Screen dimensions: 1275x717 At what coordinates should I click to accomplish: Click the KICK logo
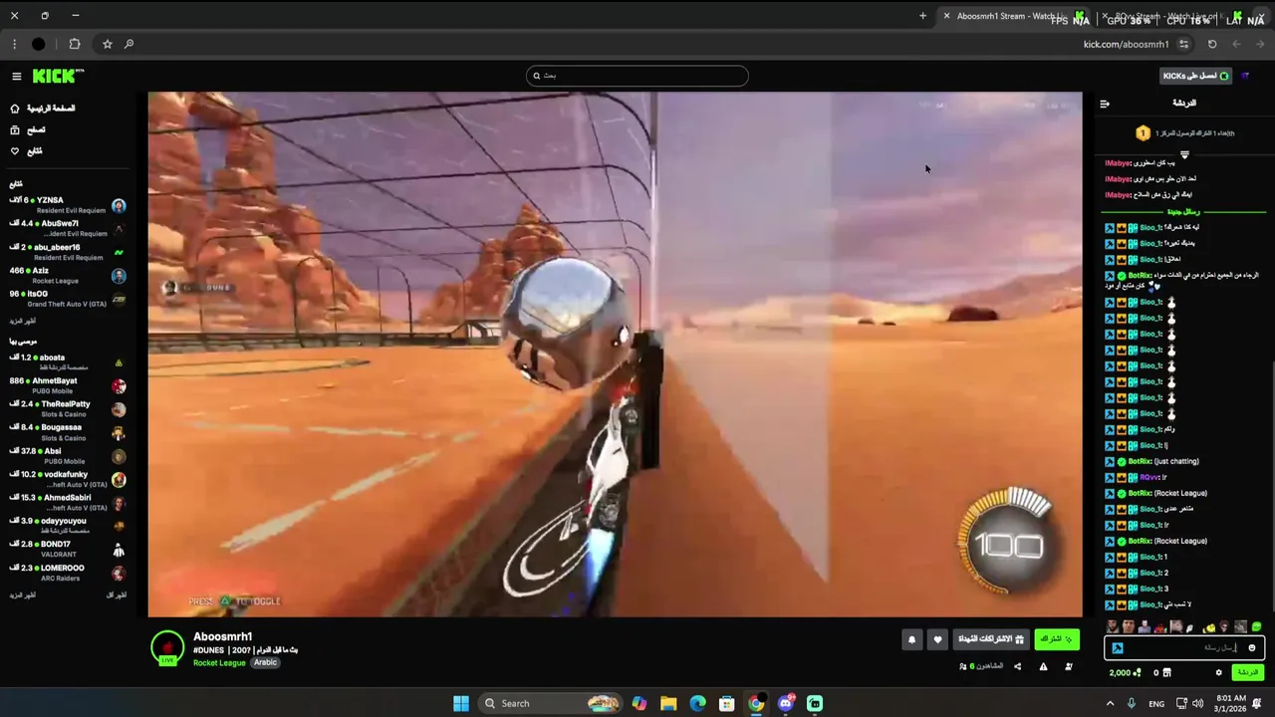(58, 77)
